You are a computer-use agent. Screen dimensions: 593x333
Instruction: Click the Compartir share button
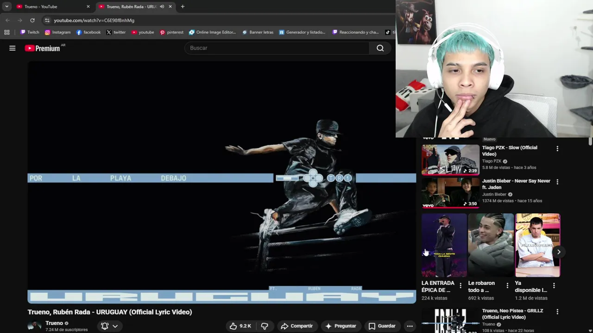297,326
